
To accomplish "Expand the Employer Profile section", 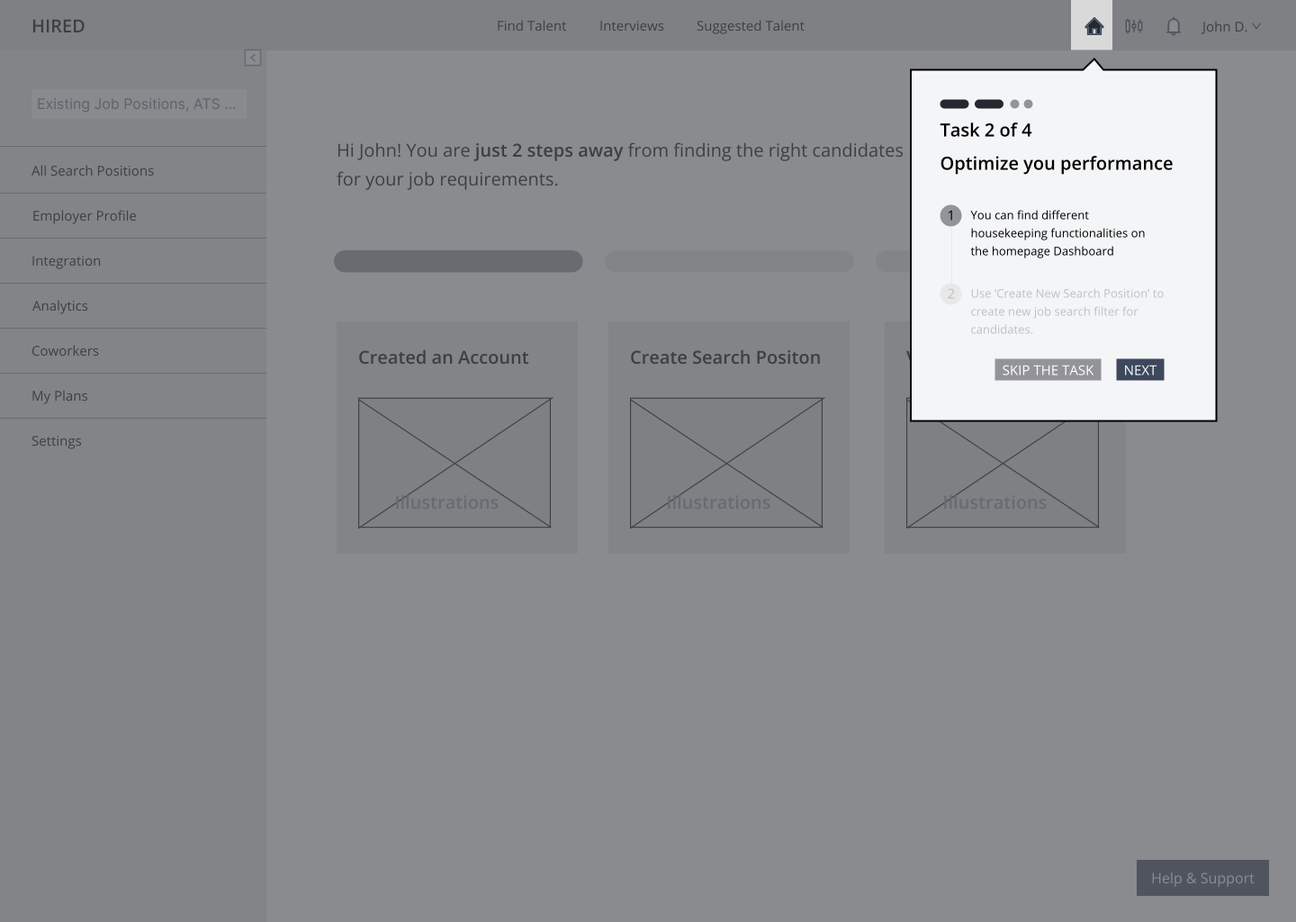I will click(x=84, y=215).
